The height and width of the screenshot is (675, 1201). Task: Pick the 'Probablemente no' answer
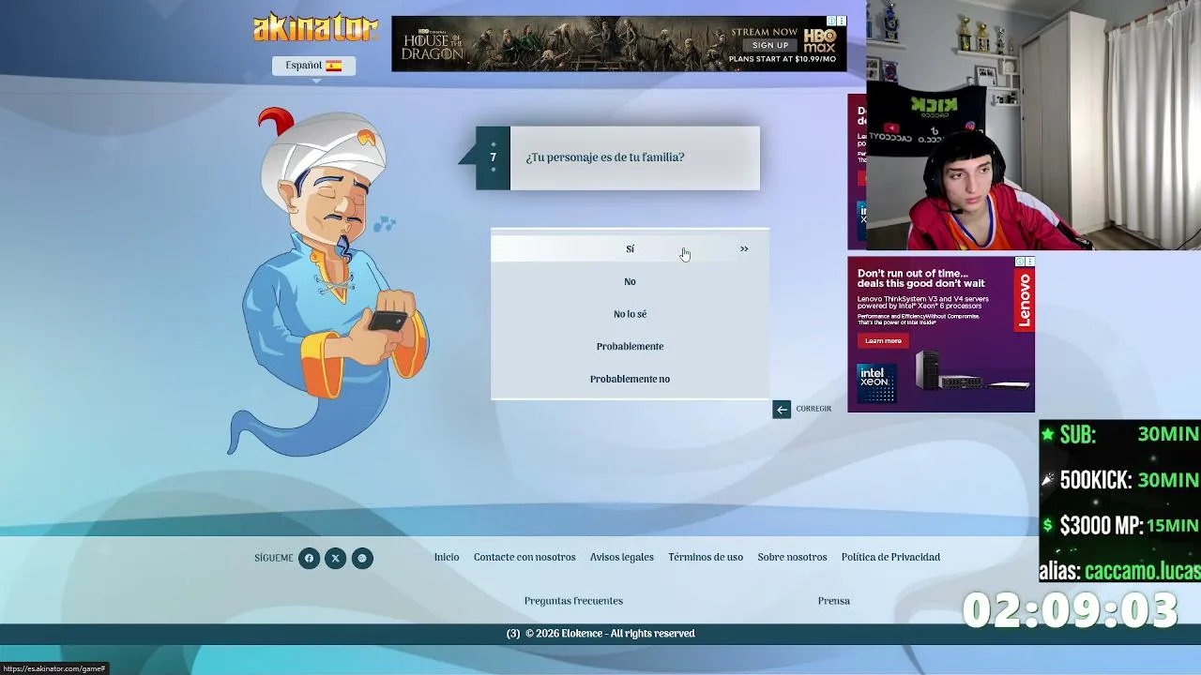[x=630, y=379]
